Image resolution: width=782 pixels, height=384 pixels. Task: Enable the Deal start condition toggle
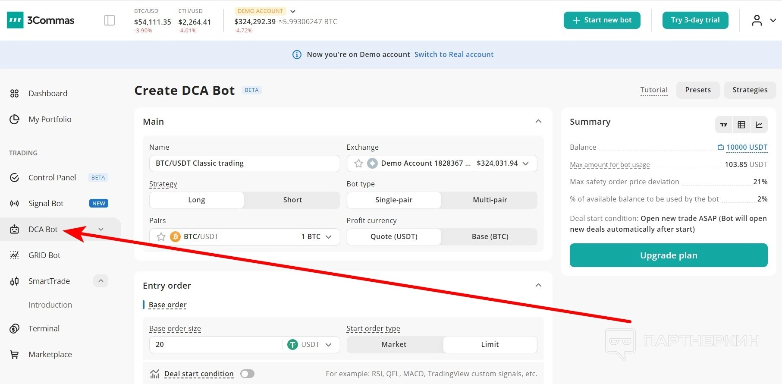(x=247, y=374)
